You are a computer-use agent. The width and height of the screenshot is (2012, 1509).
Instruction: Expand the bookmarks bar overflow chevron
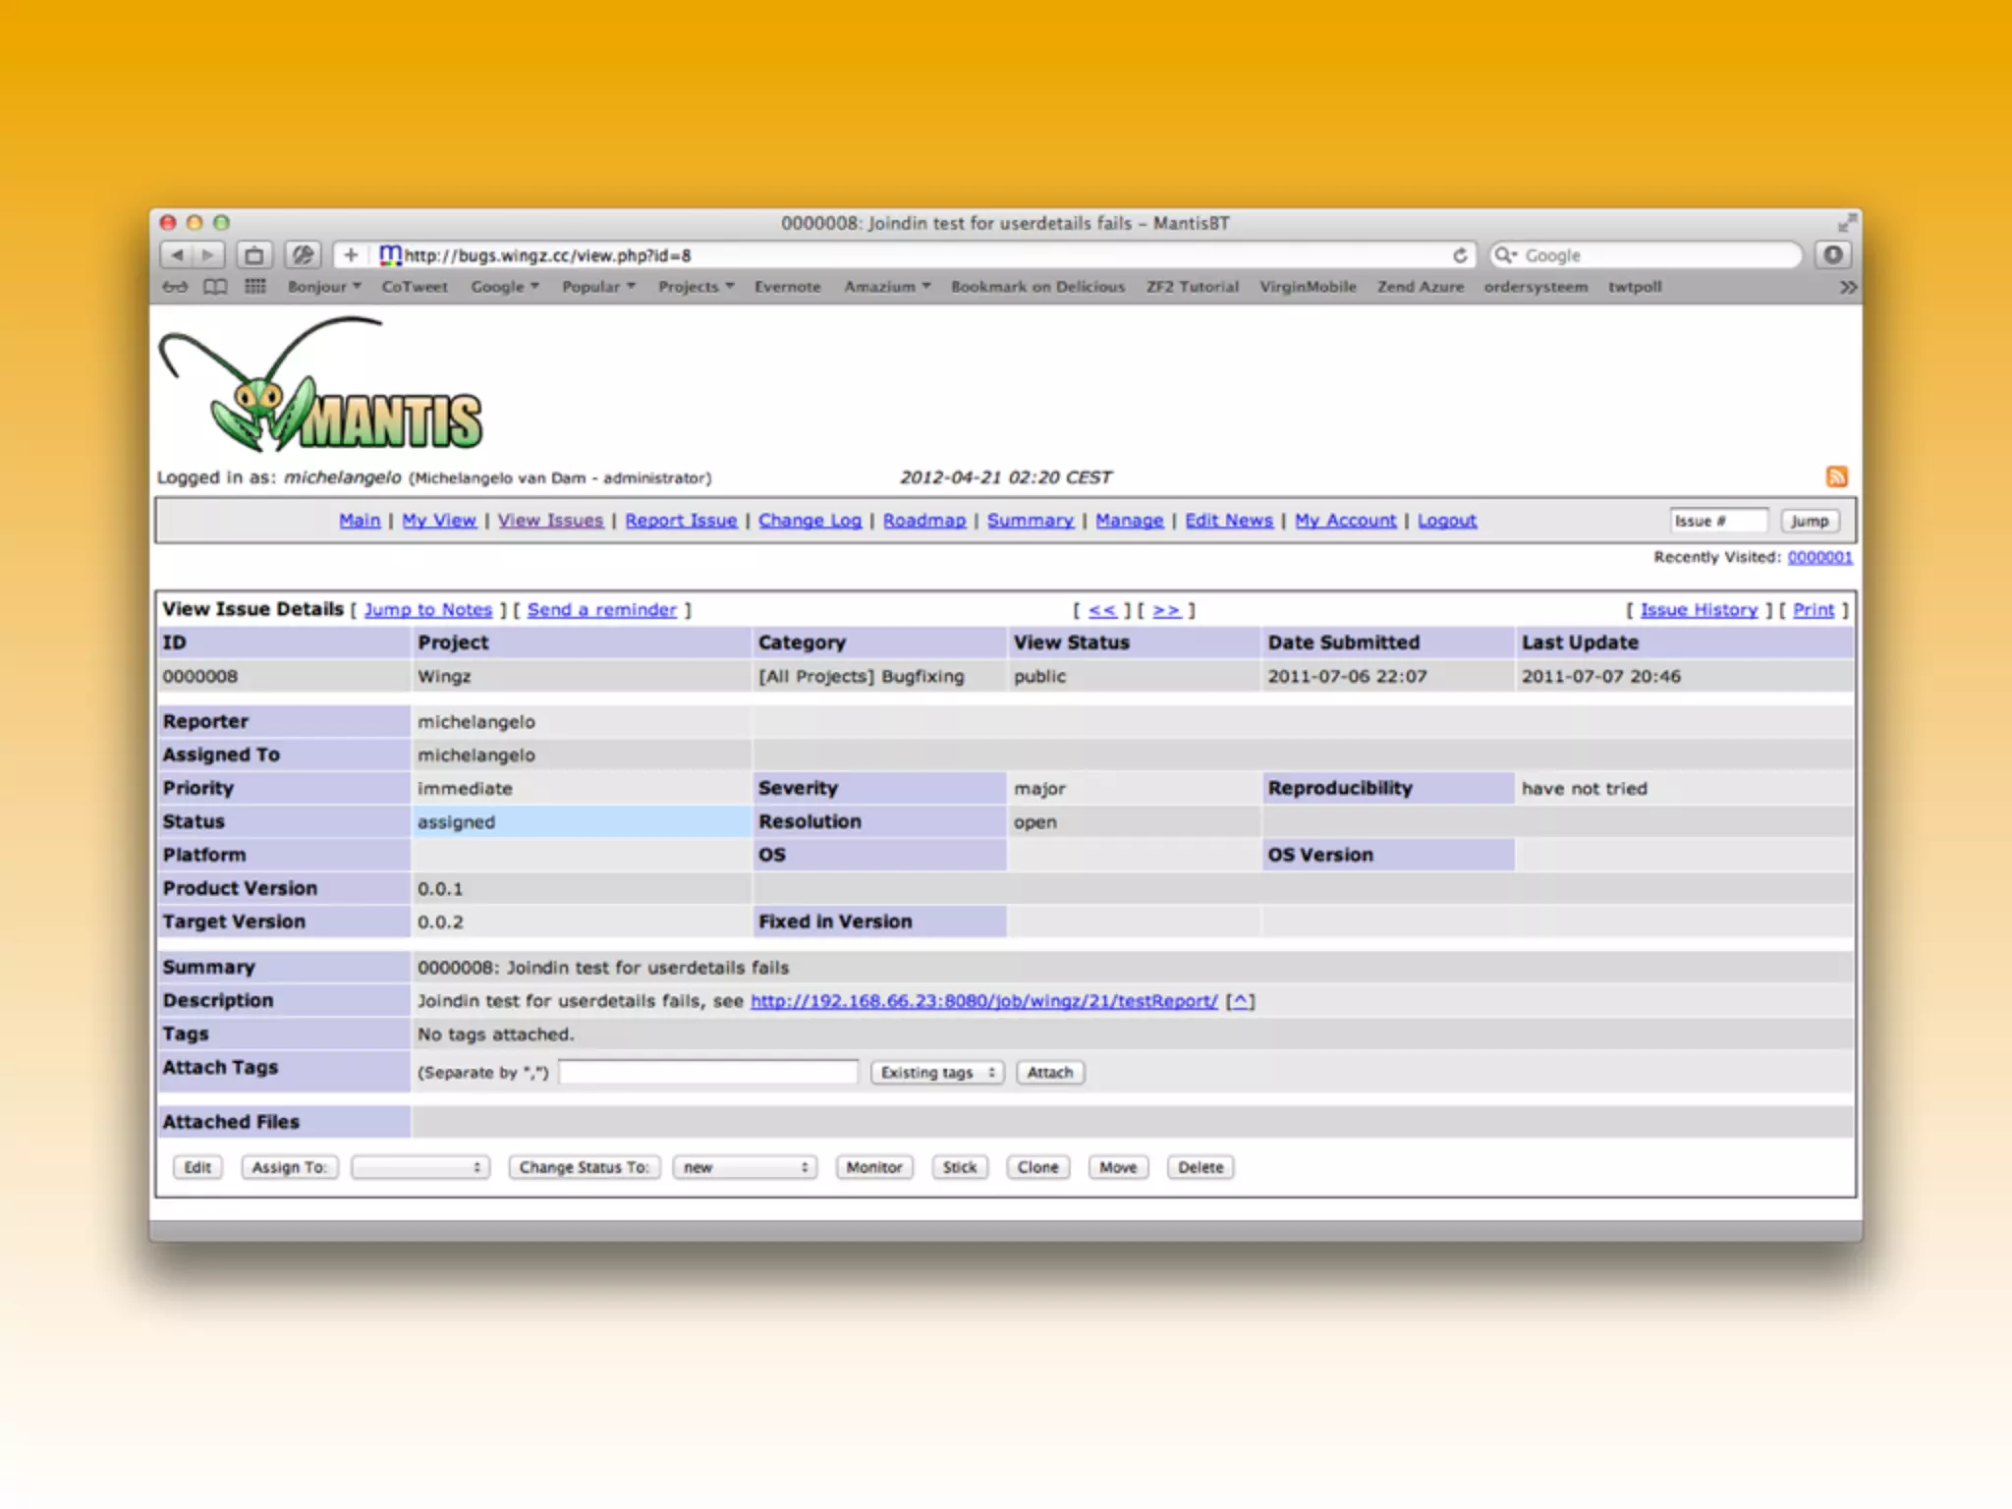tap(1848, 287)
